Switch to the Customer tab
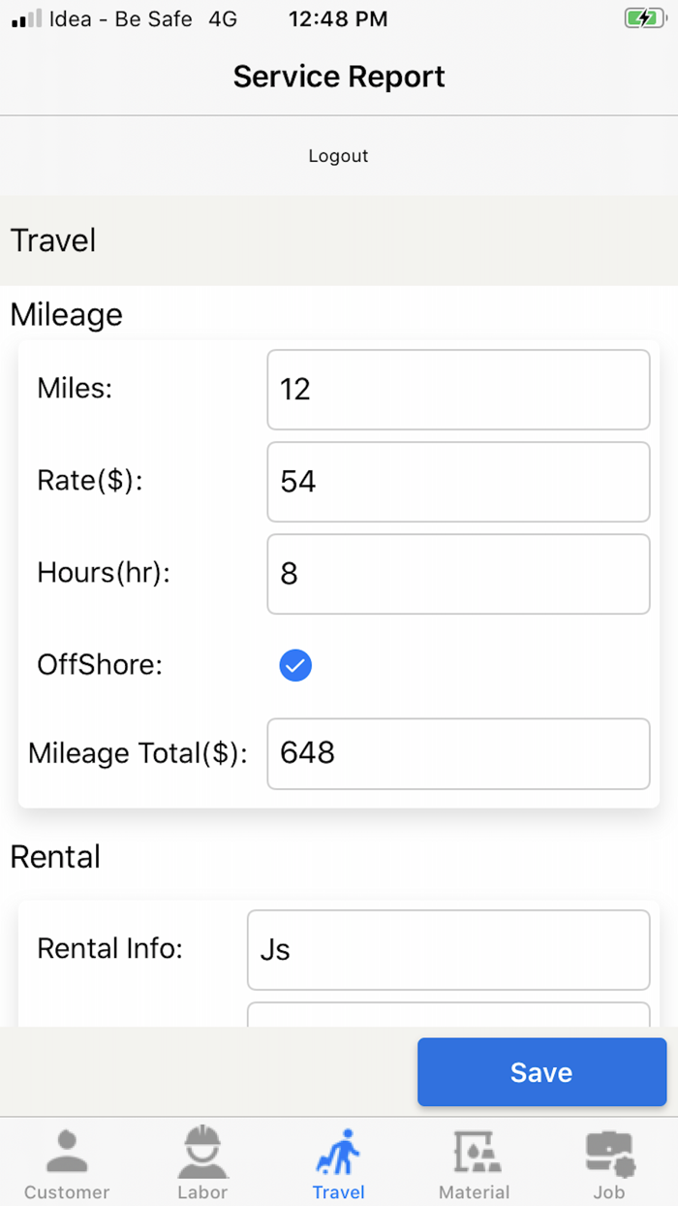Screen dimensions: 678x1206 (x=66, y=1161)
